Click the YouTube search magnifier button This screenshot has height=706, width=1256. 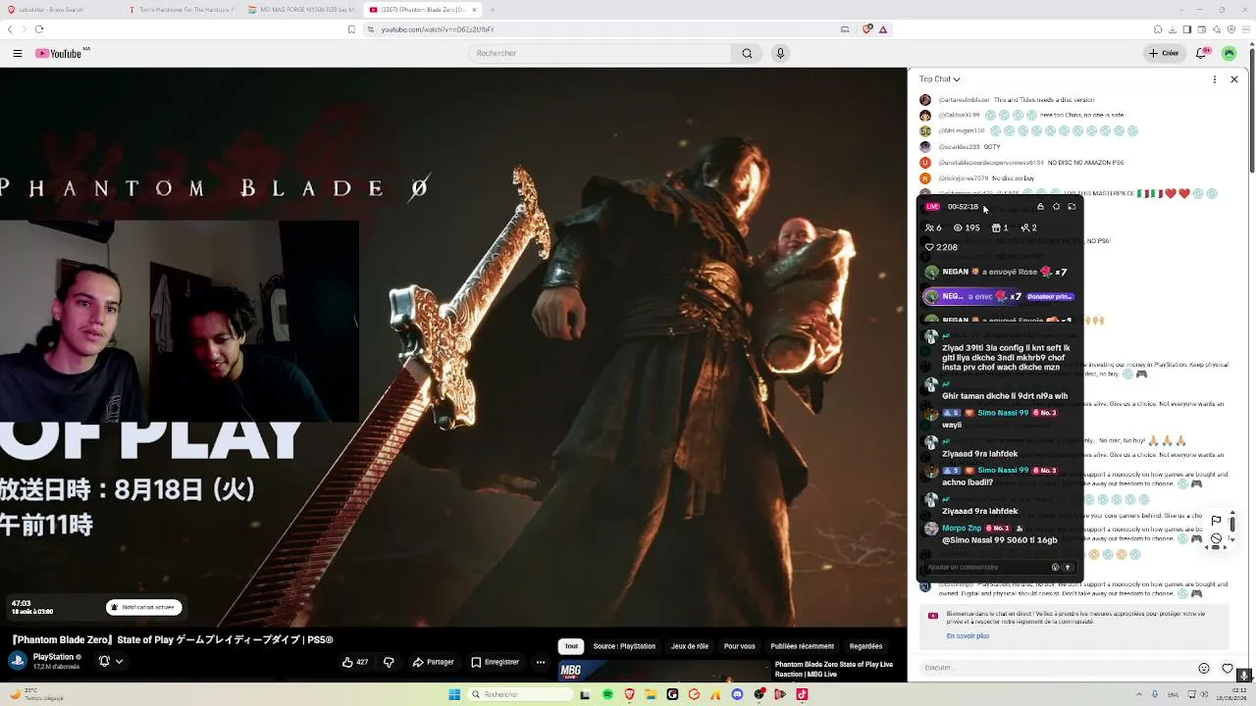coord(747,53)
